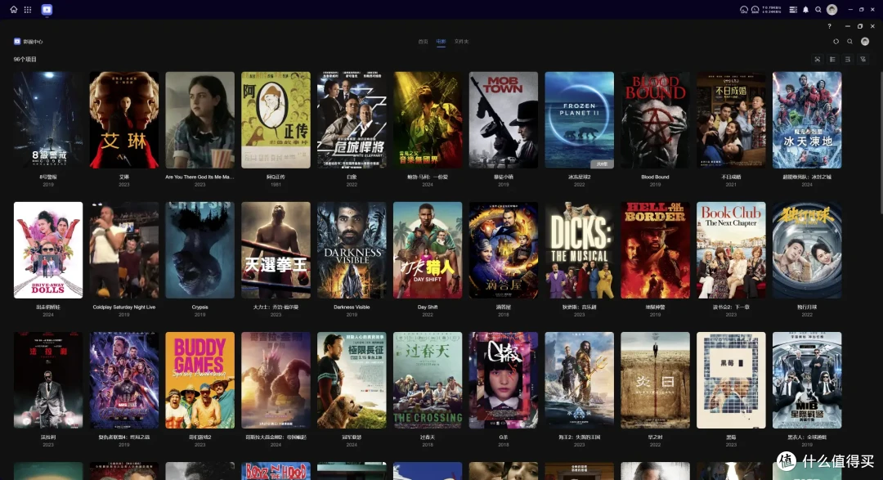Open the Frozen Planet II poster
Viewport: 883px width, 480px height.
pyautogui.click(x=580, y=120)
